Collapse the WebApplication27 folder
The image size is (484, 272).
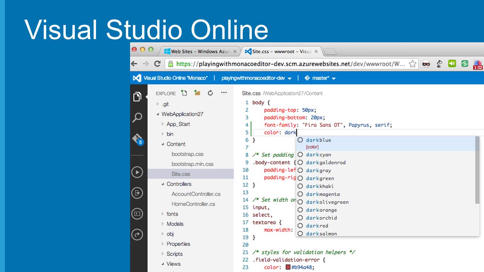click(x=158, y=114)
